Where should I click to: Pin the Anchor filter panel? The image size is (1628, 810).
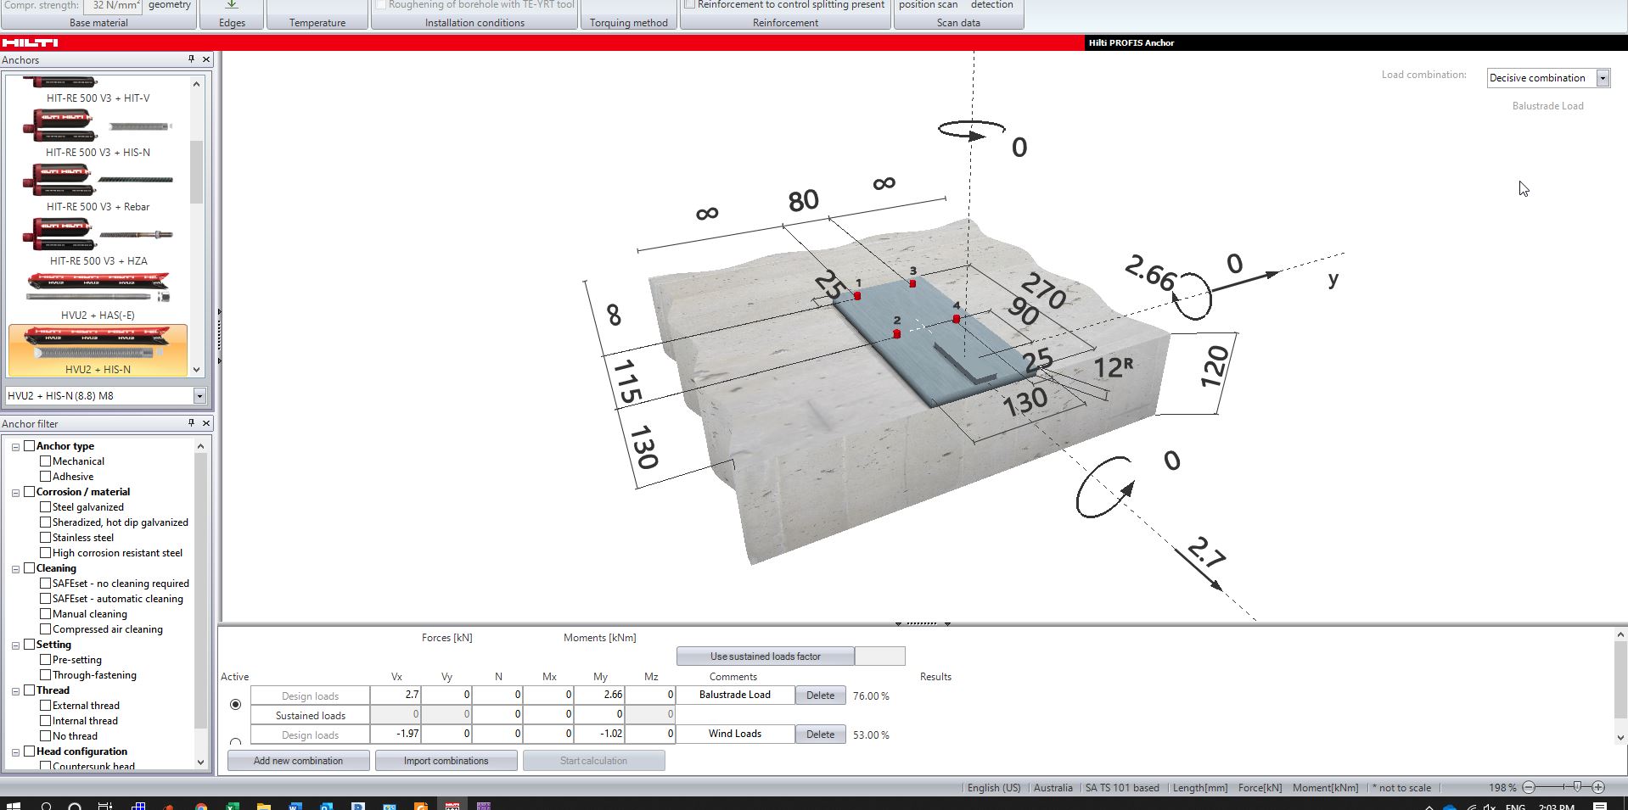191,423
